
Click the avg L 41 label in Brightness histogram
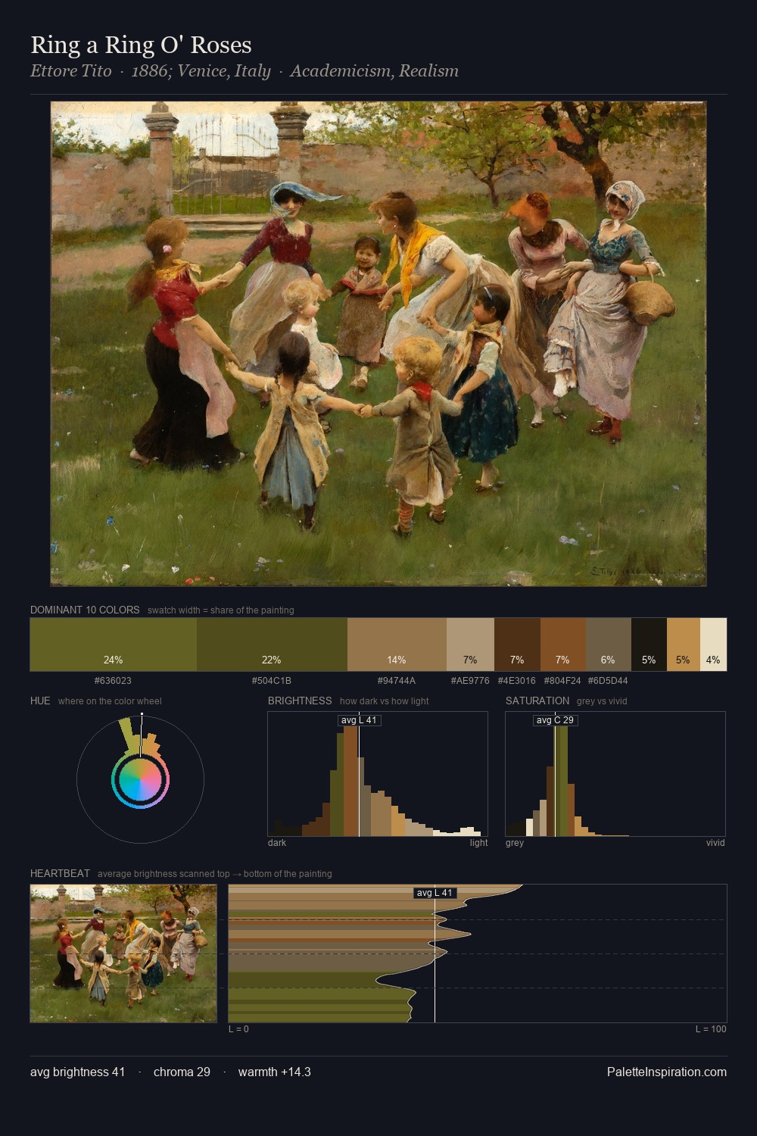coord(359,720)
